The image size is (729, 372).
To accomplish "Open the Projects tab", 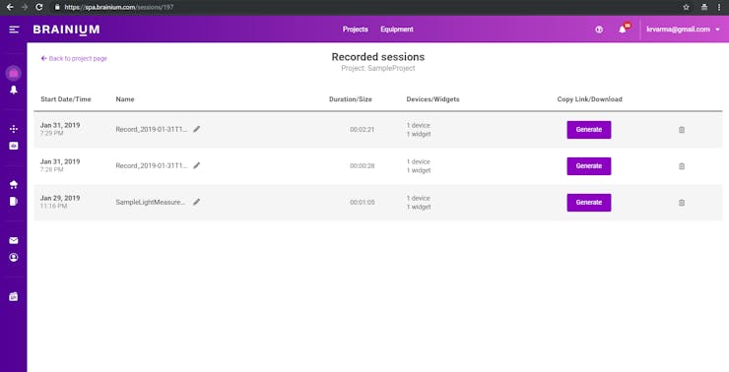I will pos(356,30).
